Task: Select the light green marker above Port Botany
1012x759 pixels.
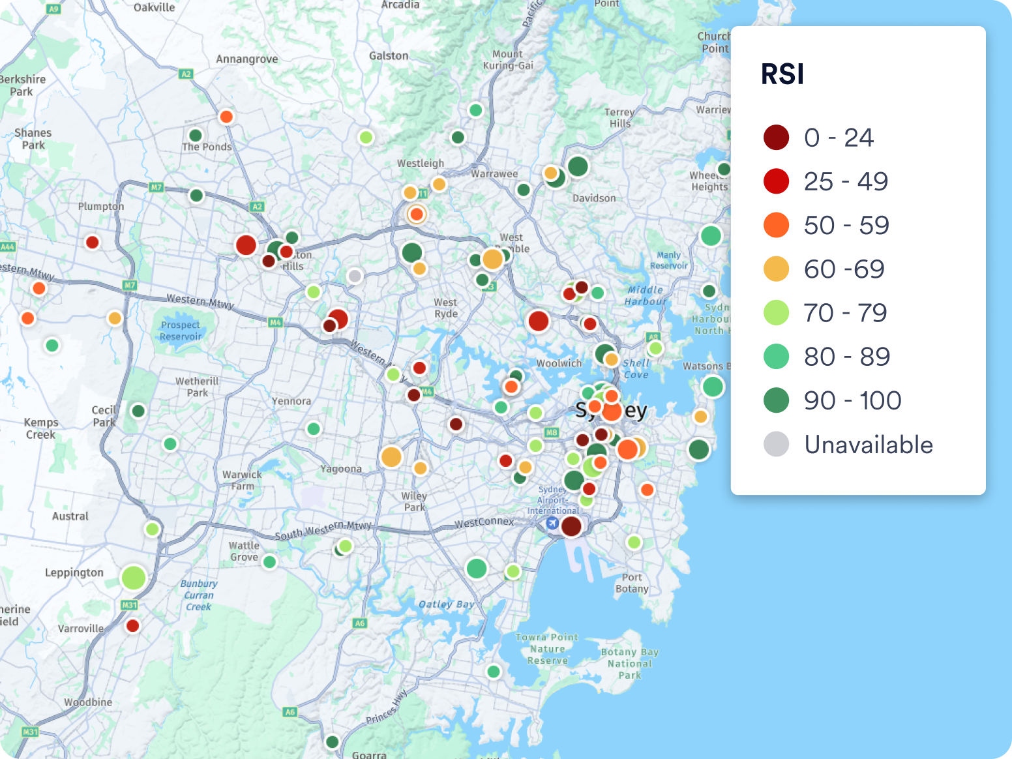Action: click(634, 542)
